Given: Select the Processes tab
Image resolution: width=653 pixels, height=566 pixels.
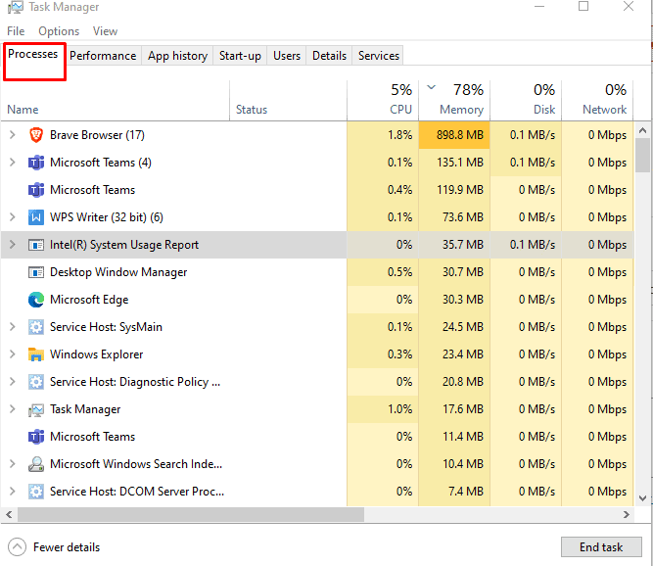Looking at the screenshot, I should [33, 54].
